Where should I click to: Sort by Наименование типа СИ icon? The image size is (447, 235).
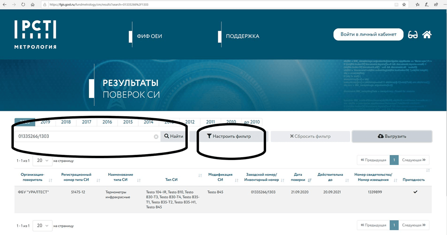pos(139,180)
